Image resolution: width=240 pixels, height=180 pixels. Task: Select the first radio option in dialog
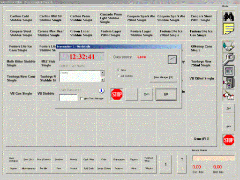coord(118,70)
